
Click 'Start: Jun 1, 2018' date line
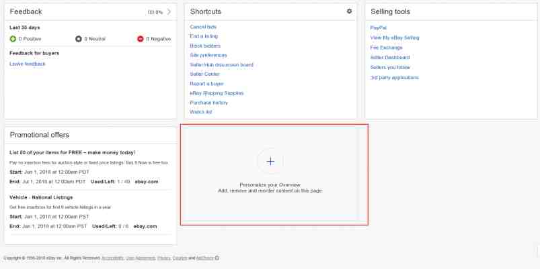click(x=49, y=172)
